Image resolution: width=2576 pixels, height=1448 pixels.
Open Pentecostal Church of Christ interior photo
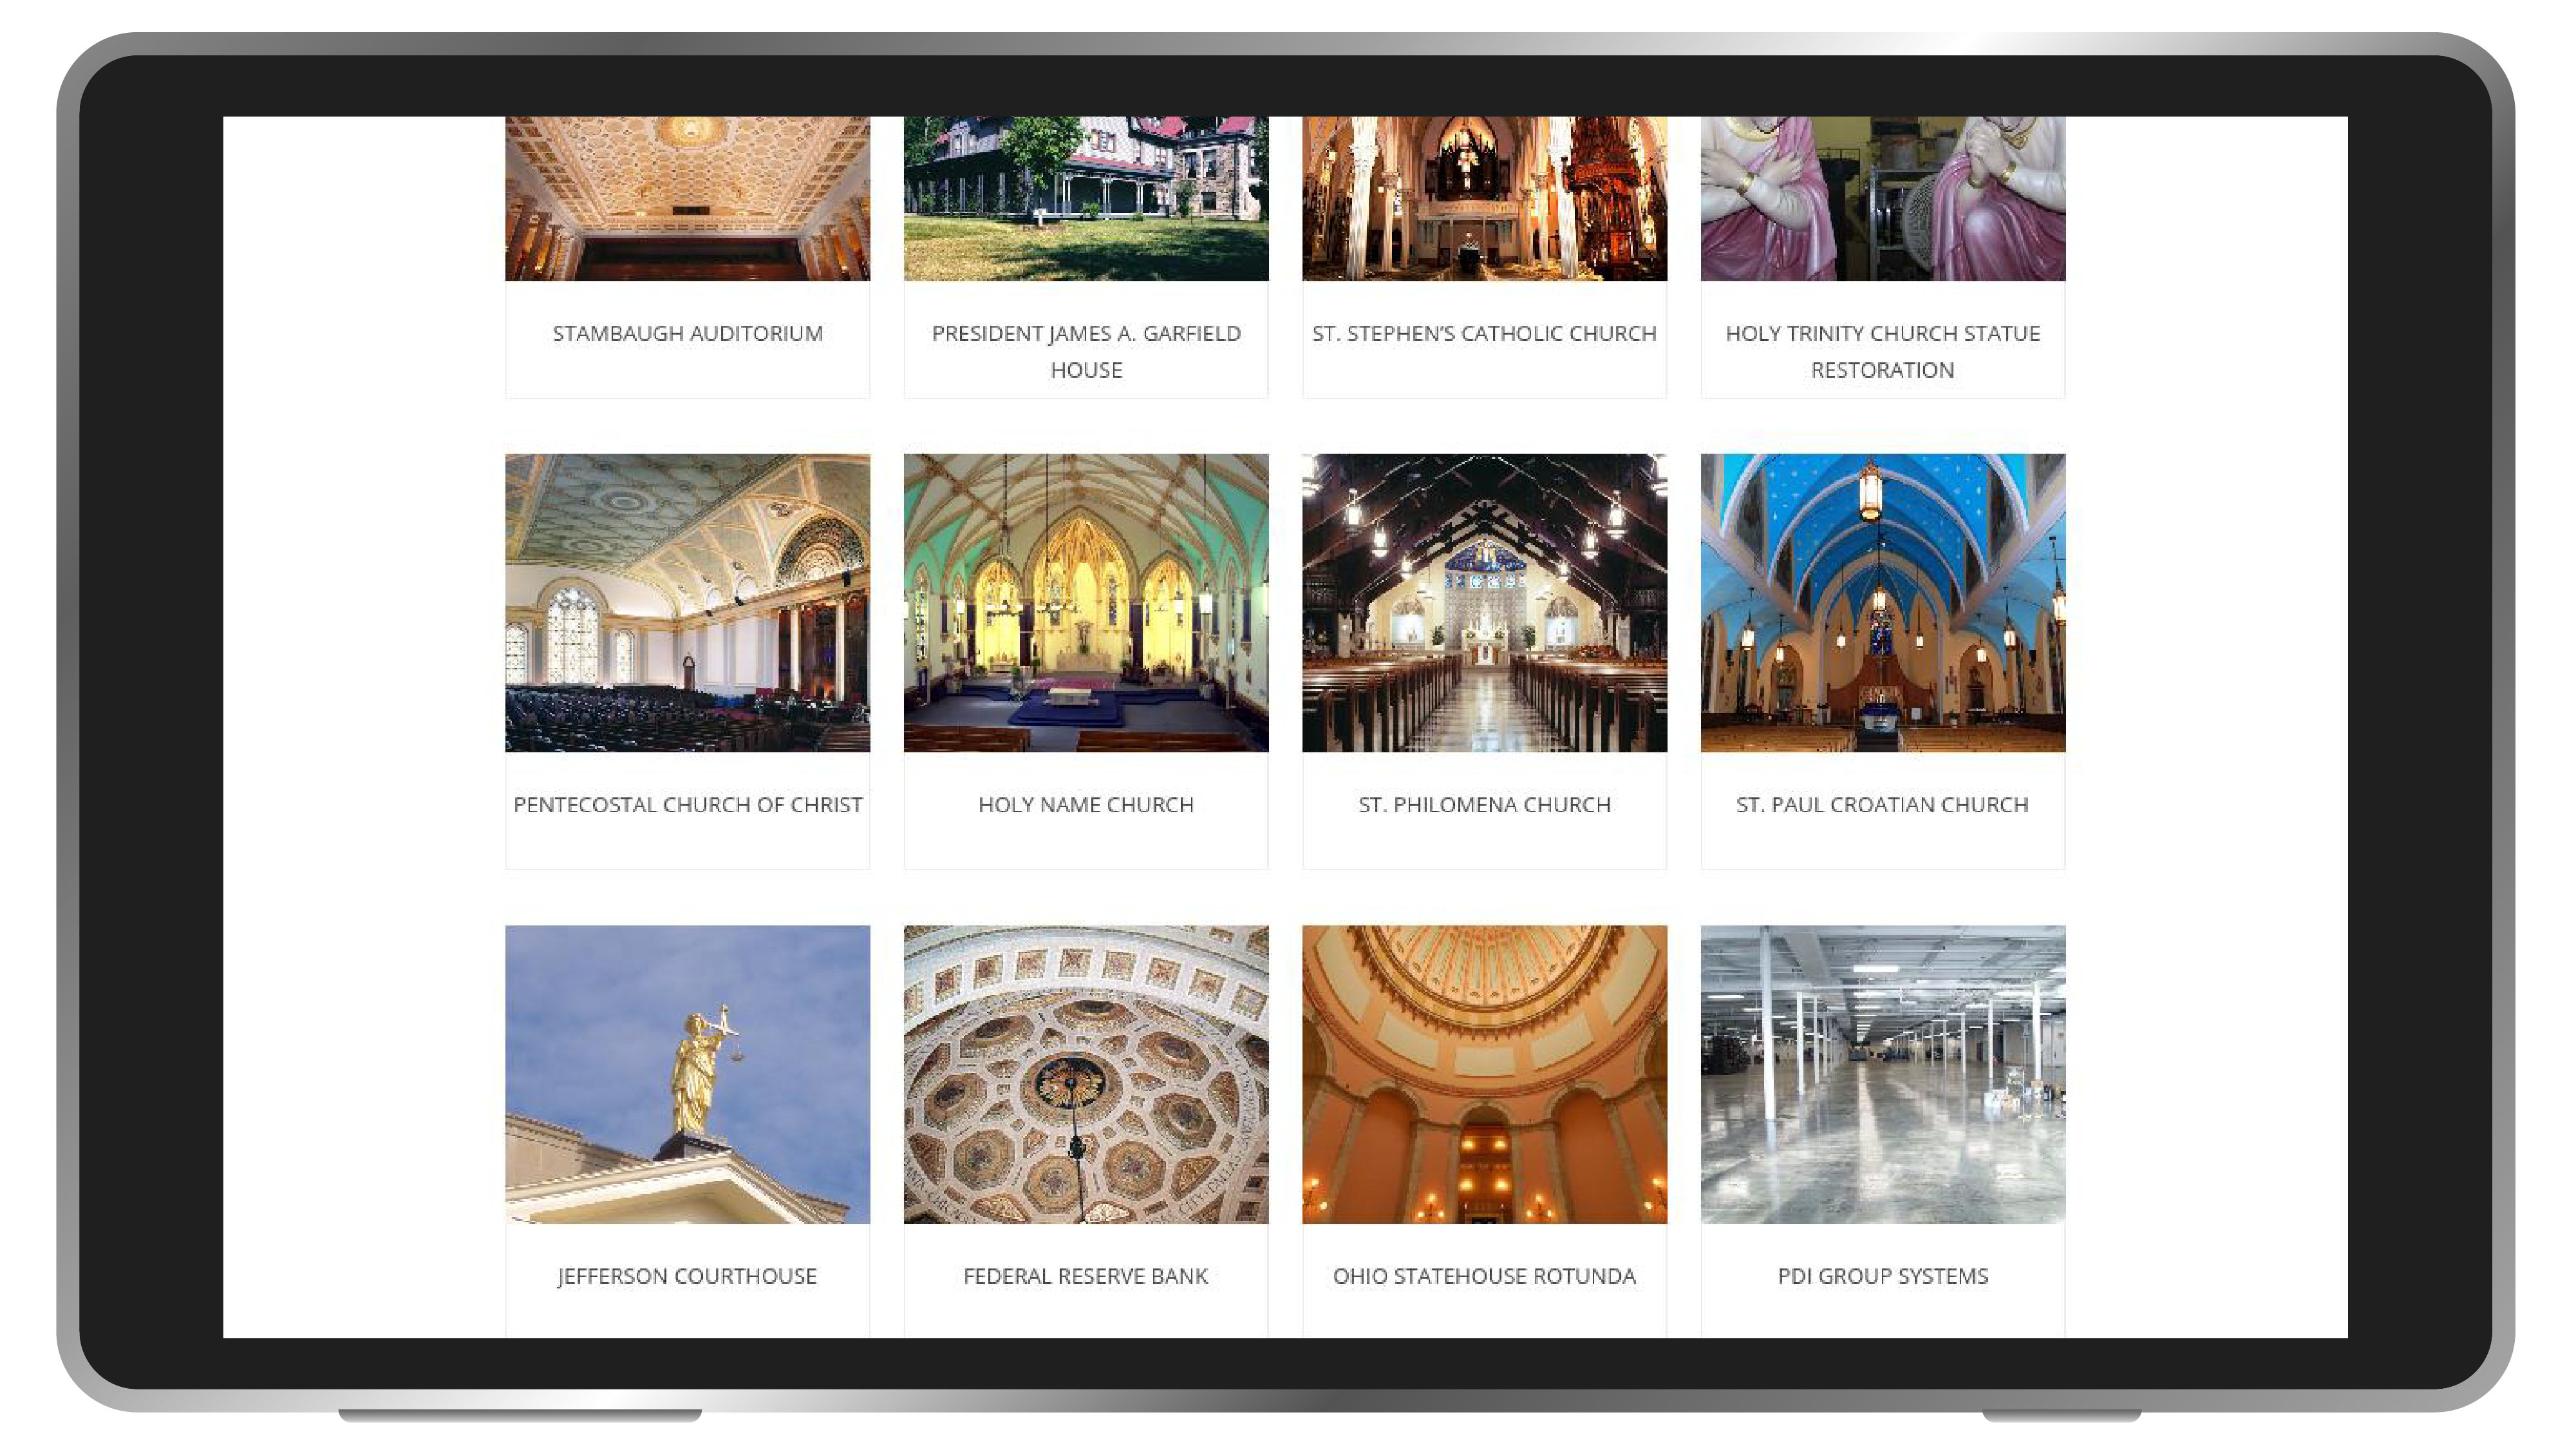(687, 602)
